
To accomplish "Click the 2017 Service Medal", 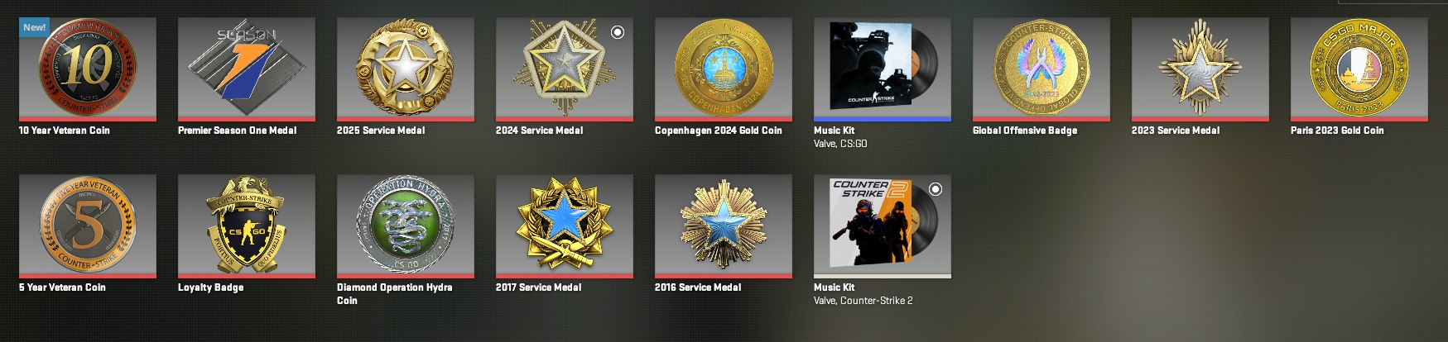I will click(565, 226).
